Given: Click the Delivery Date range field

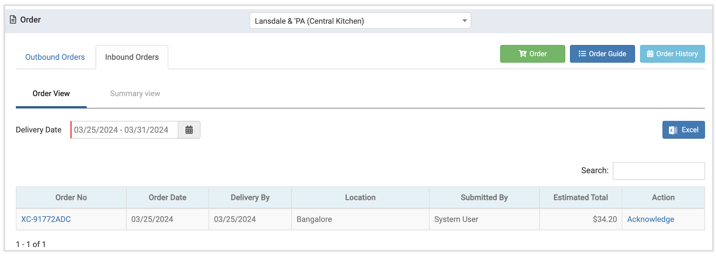Looking at the screenshot, I should point(124,130).
